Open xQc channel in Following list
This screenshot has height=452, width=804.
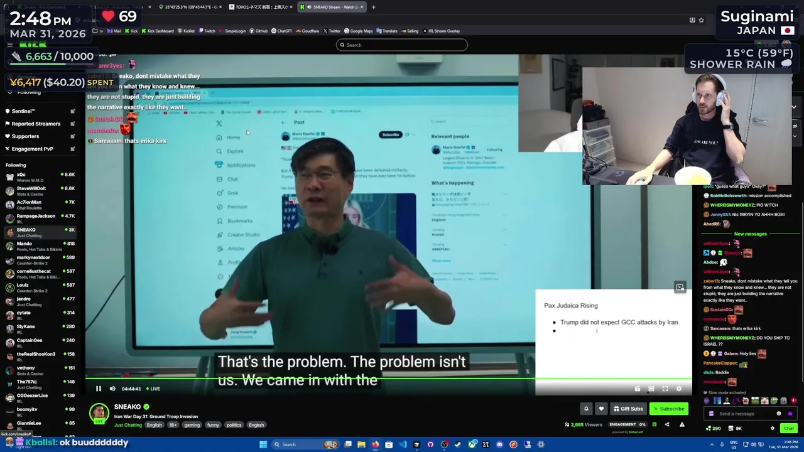pos(40,177)
